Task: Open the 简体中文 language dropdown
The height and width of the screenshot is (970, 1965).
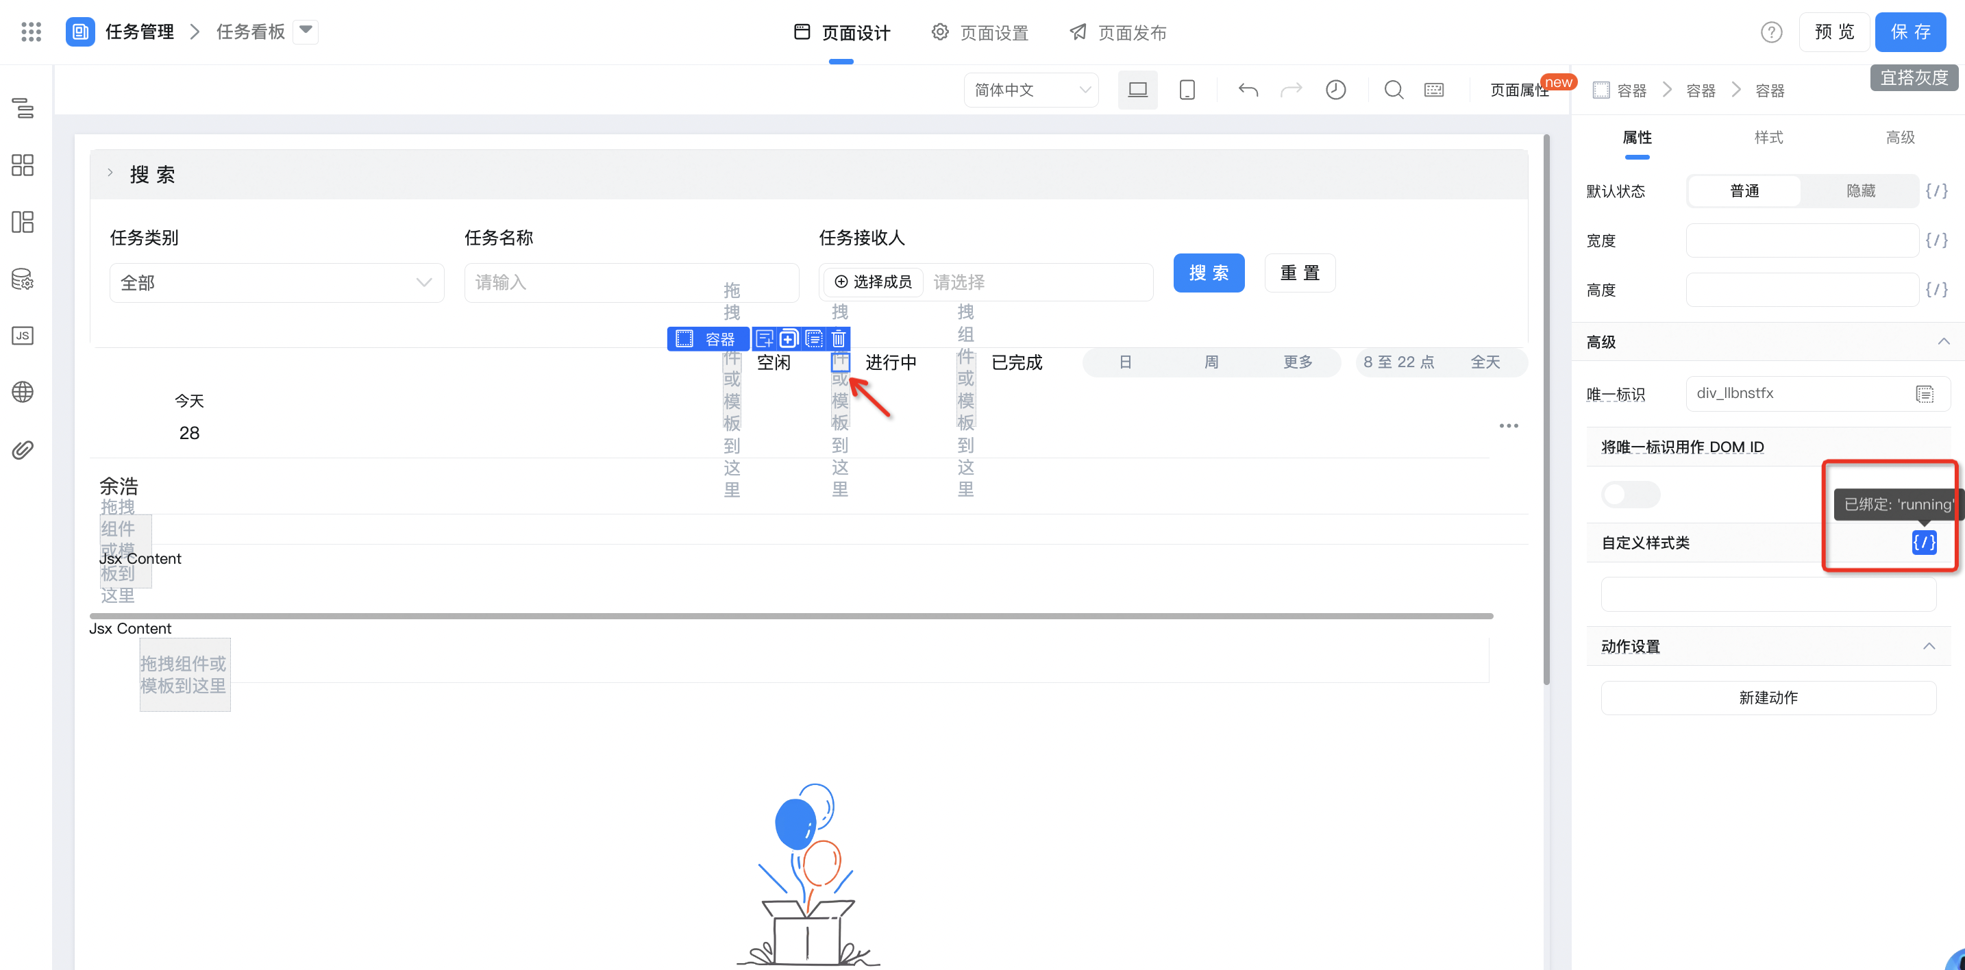Action: [1030, 90]
